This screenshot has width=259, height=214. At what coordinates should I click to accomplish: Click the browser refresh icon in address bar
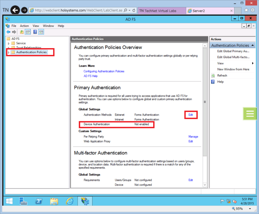click(134, 10)
